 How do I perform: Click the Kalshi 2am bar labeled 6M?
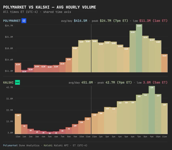(x=31, y=131)
